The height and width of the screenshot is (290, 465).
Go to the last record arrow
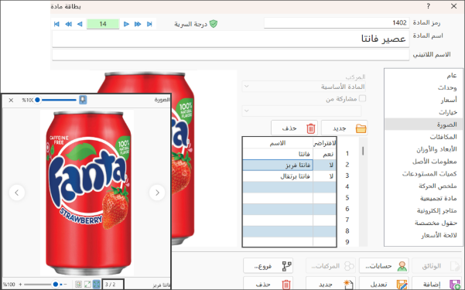[149, 24]
